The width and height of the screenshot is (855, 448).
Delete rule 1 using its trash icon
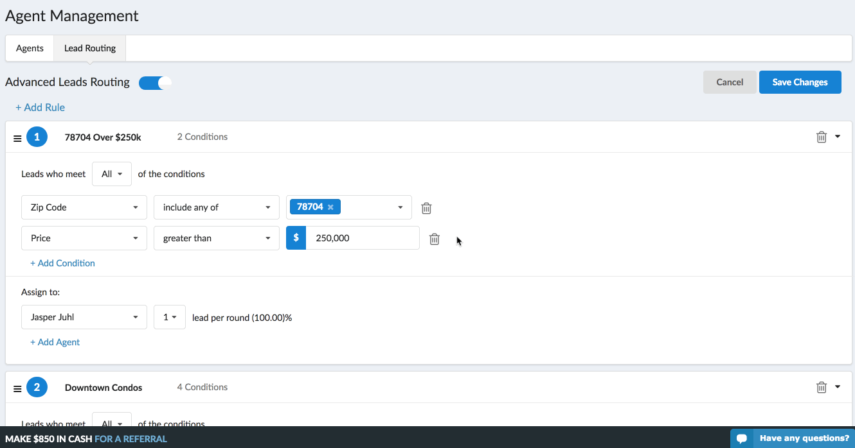pos(821,137)
